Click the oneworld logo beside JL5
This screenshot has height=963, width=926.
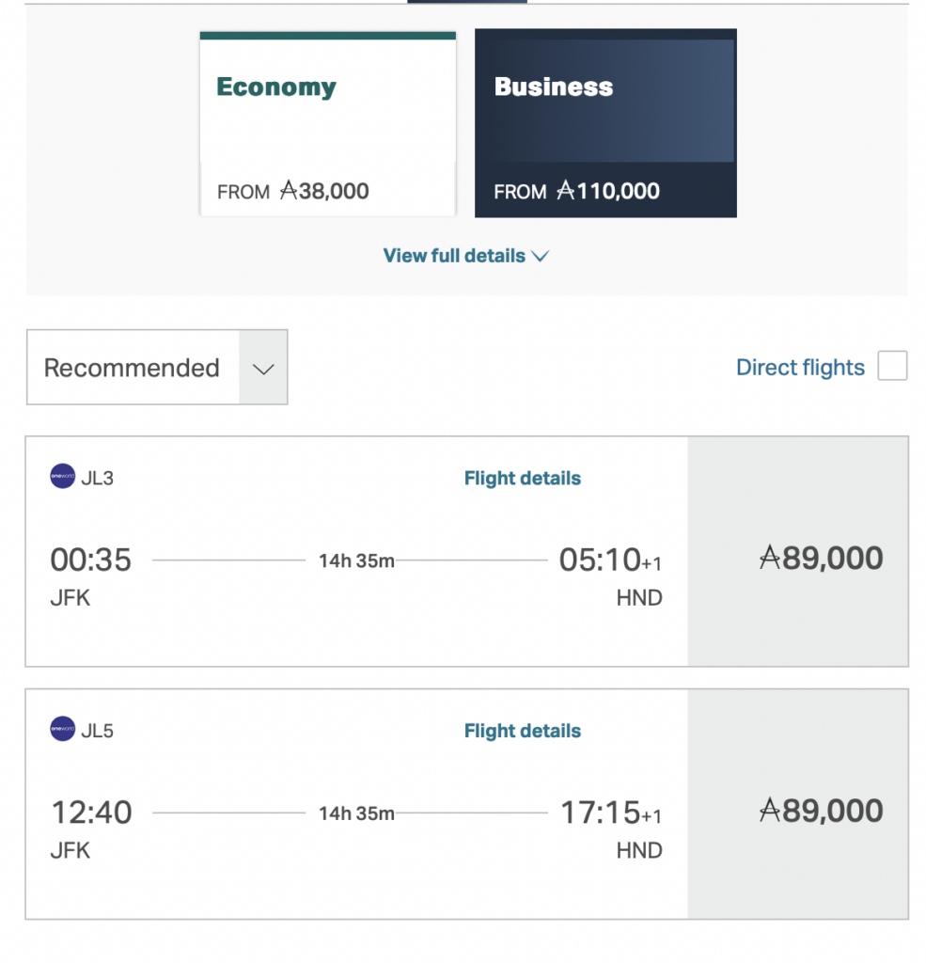click(x=62, y=730)
